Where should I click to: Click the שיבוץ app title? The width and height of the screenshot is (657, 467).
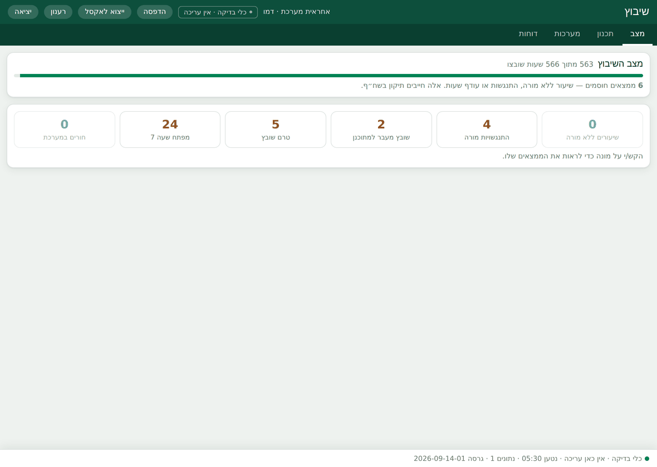tap(636, 12)
